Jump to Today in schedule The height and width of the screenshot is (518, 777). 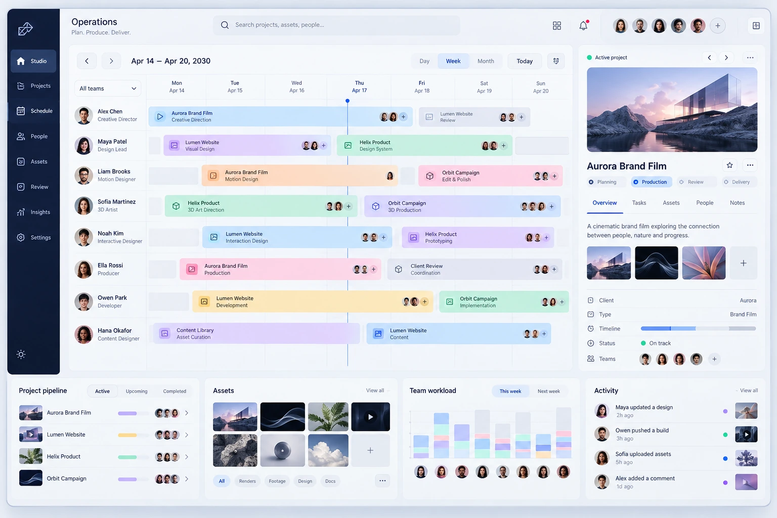[x=525, y=61]
